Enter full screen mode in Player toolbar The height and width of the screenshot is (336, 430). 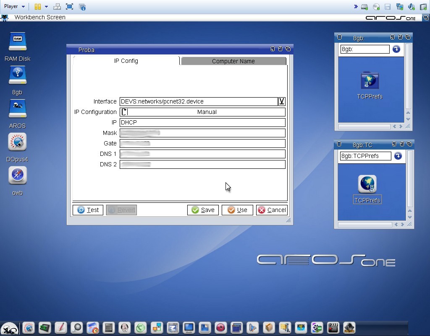coord(69,7)
